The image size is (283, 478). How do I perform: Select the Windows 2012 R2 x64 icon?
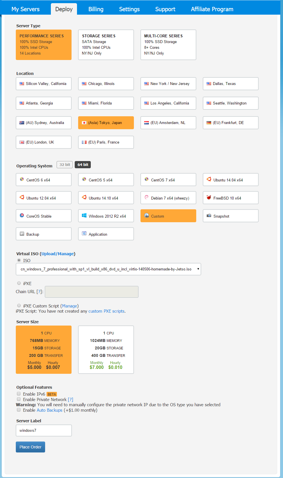(x=84, y=216)
